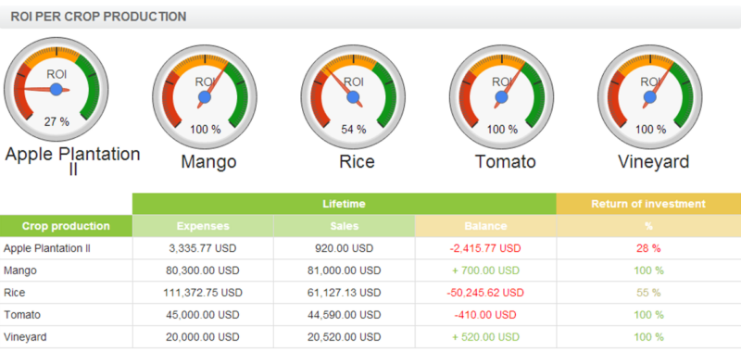The width and height of the screenshot is (741, 352).
Task: Click the 54 % reading on Rice gauge
Action: coord(354,130)
